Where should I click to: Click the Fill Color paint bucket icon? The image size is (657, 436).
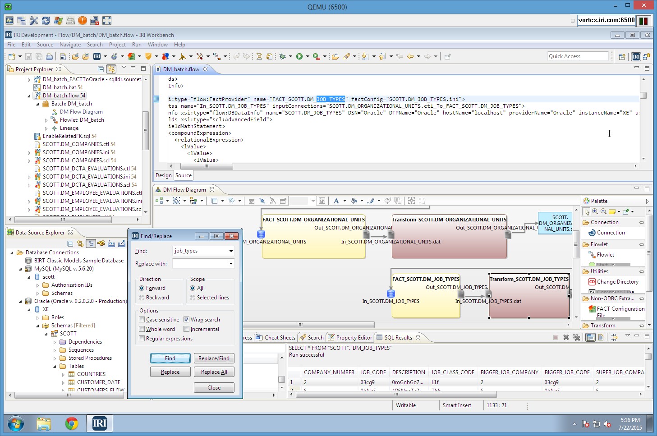354,201
